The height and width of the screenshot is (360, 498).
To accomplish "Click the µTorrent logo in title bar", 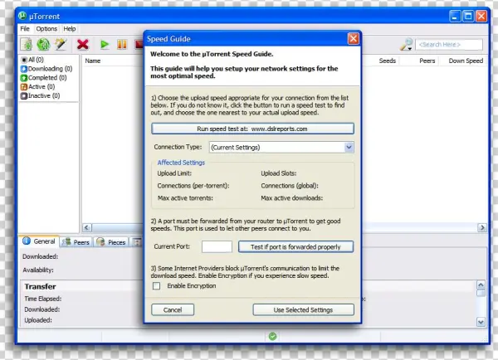I will (x=22, y=16).
